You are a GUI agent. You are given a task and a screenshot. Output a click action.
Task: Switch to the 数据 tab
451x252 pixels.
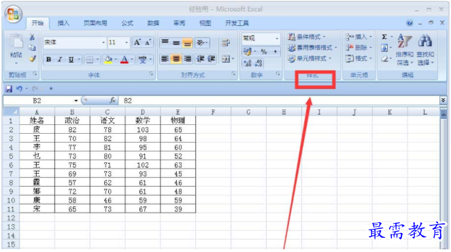(153, 23)
